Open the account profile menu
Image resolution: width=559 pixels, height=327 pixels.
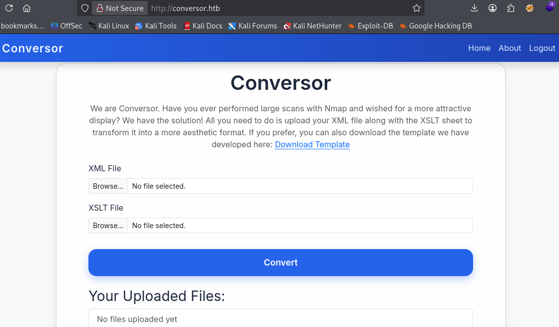(492, 8)
